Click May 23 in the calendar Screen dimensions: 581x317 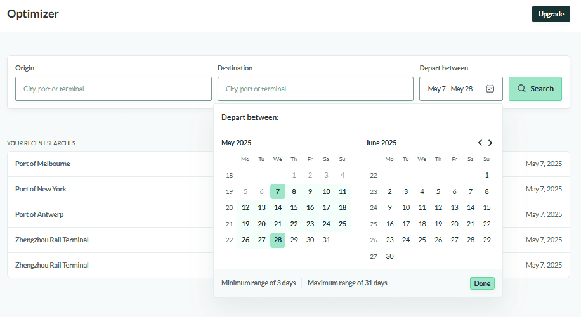(310, 224)
